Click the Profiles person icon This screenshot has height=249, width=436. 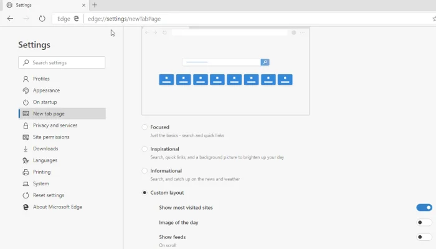click(26, 79)
